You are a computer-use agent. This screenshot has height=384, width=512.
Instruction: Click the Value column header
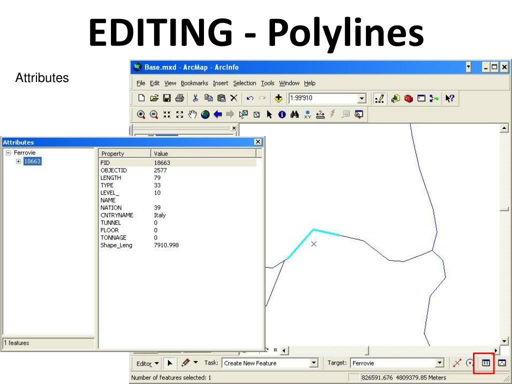coord(203,153)
